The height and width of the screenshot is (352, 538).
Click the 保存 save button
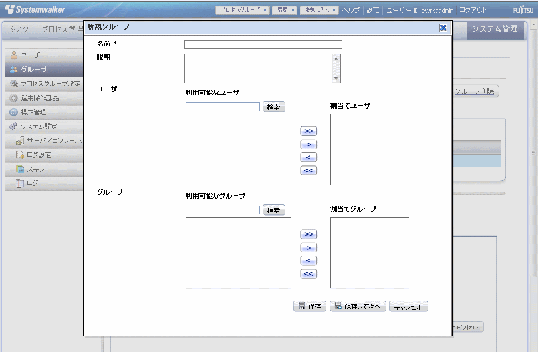[310, 307]
